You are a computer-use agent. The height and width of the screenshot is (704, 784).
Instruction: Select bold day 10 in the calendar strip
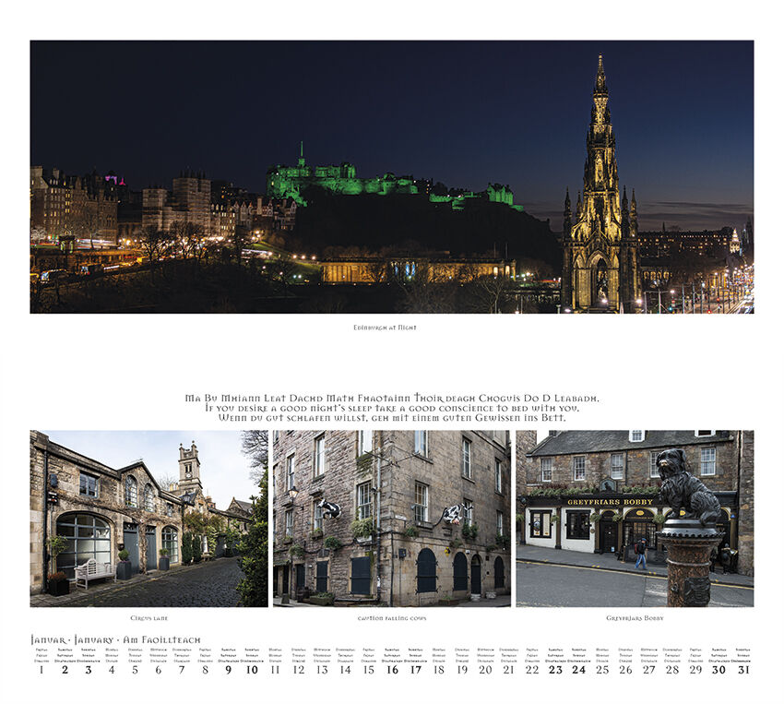252,670
